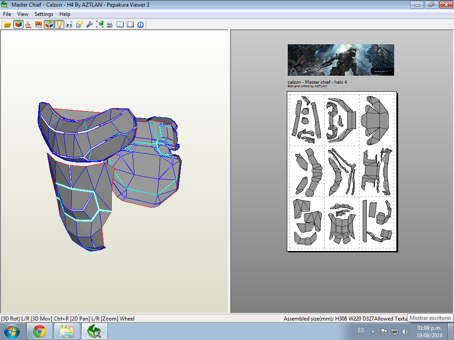The width and height of the screenshot is (454, 340).
Task: Click the Pepakura app icon in the title bar
Action: click(4, 4)
